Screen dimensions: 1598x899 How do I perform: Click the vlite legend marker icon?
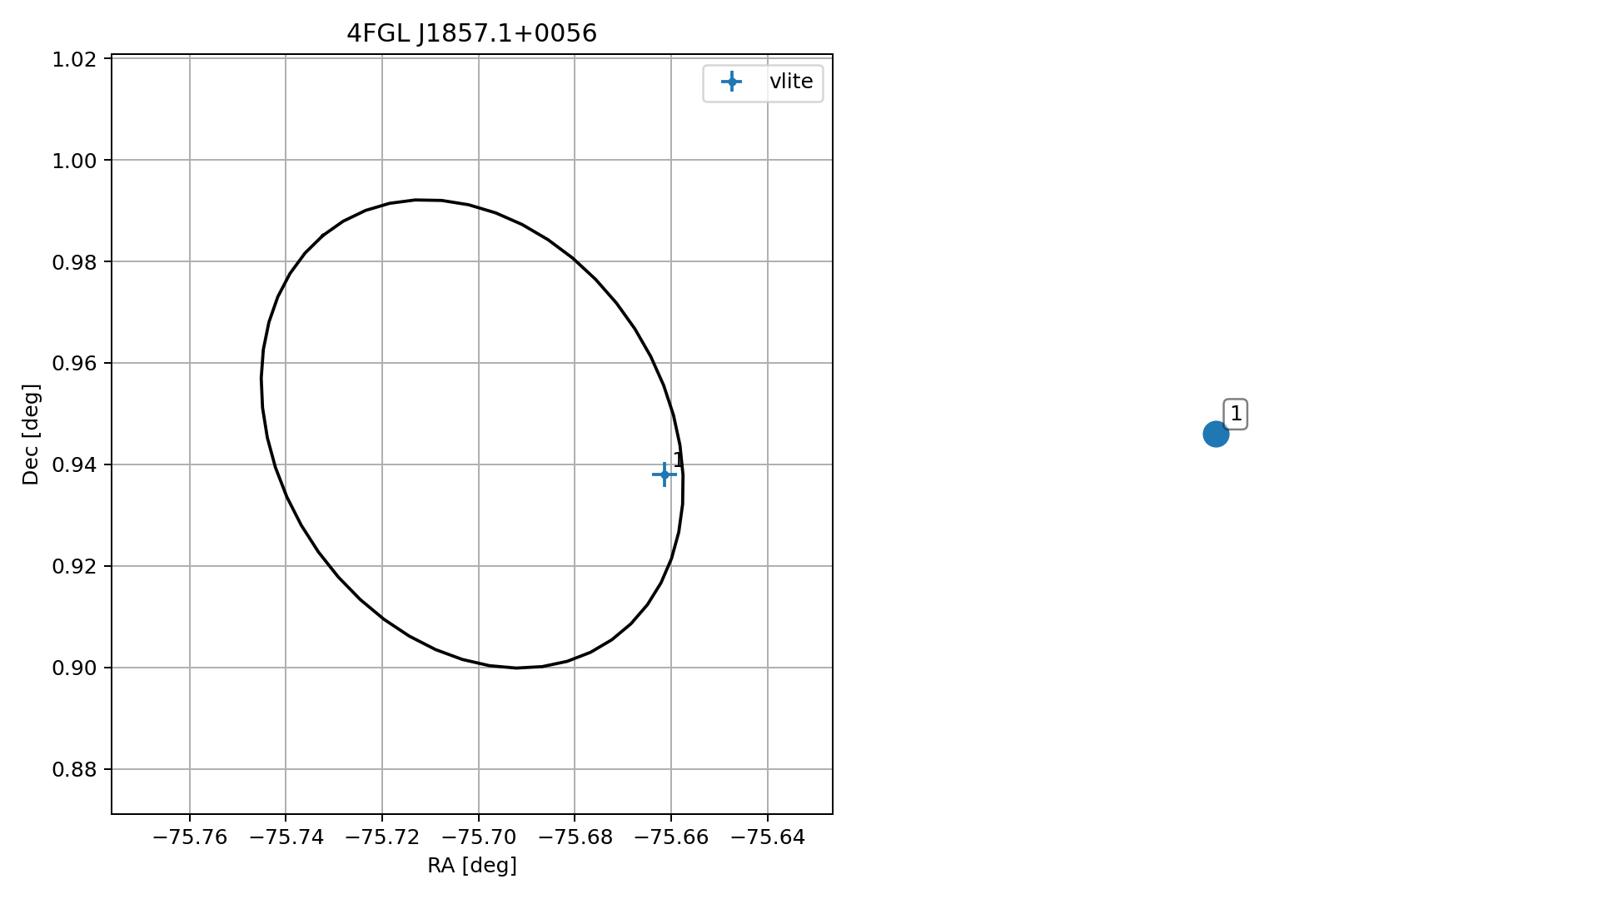pyautogui.click(x=731, y=82)
